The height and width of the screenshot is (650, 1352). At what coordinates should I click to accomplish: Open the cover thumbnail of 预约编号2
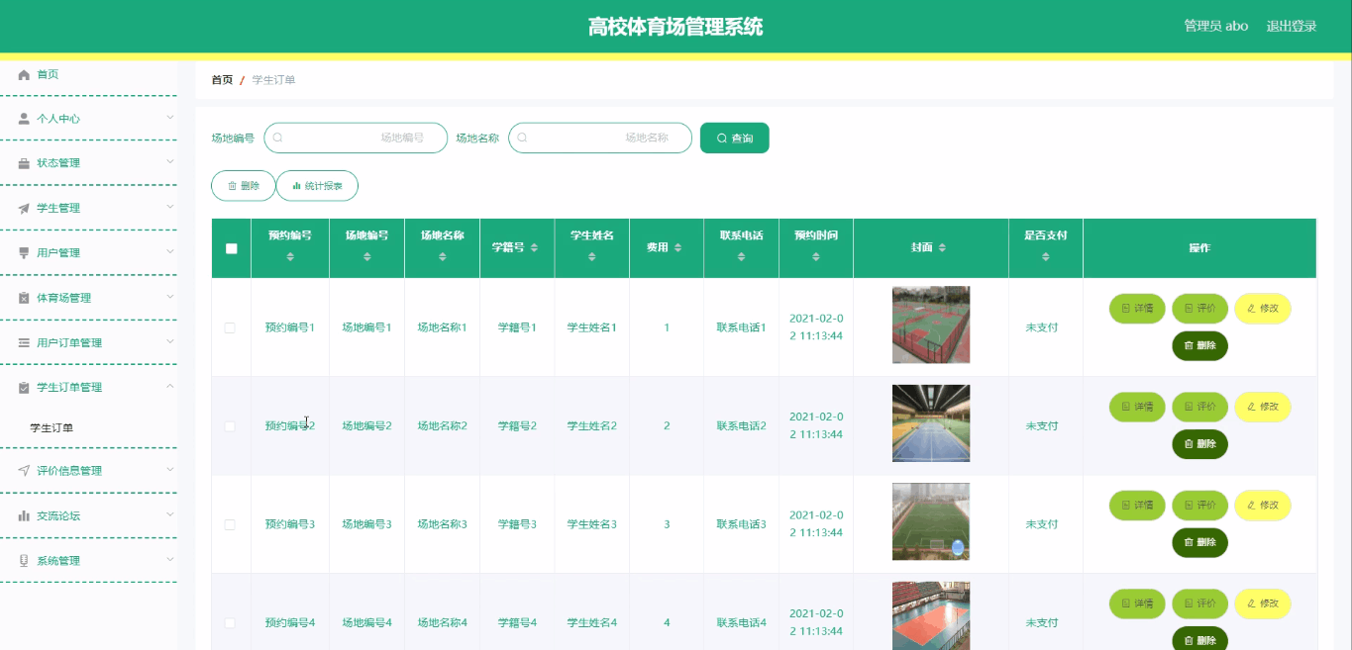click(x=930, y=423)
